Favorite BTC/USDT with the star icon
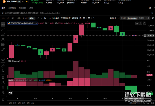Image resolution: width=155 pixels, height=106 pixels. pyautogui.click(x=27, y=2)
